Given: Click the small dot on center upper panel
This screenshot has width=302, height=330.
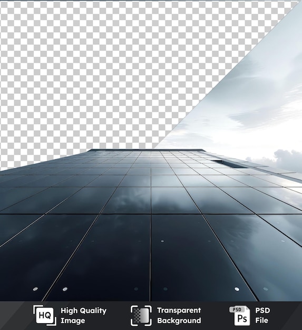Looking at the screenshot, I should (162, 241).
